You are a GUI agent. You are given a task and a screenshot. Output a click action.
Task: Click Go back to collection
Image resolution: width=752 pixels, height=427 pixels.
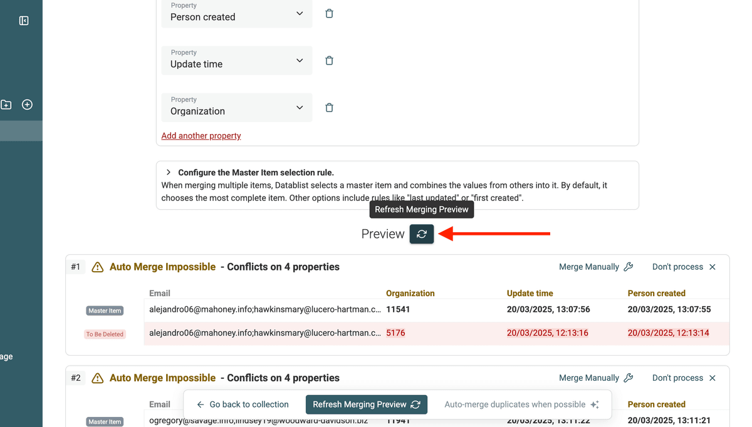point(243,404)
